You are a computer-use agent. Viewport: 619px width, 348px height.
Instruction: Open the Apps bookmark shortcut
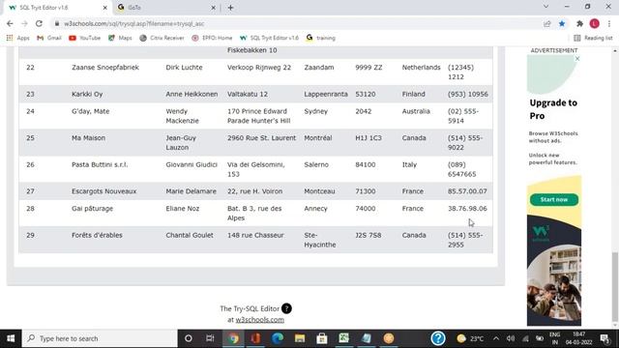(18, 38)
